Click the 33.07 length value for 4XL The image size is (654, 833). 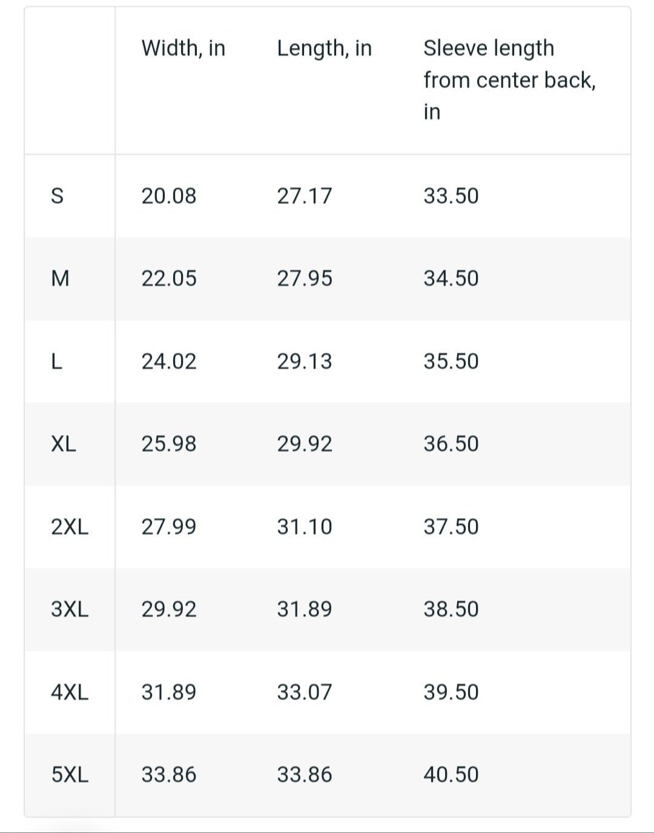[x=305, y=692]
